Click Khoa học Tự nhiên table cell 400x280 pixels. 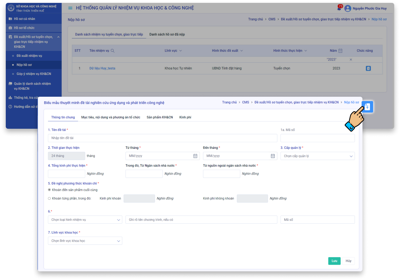178,68
